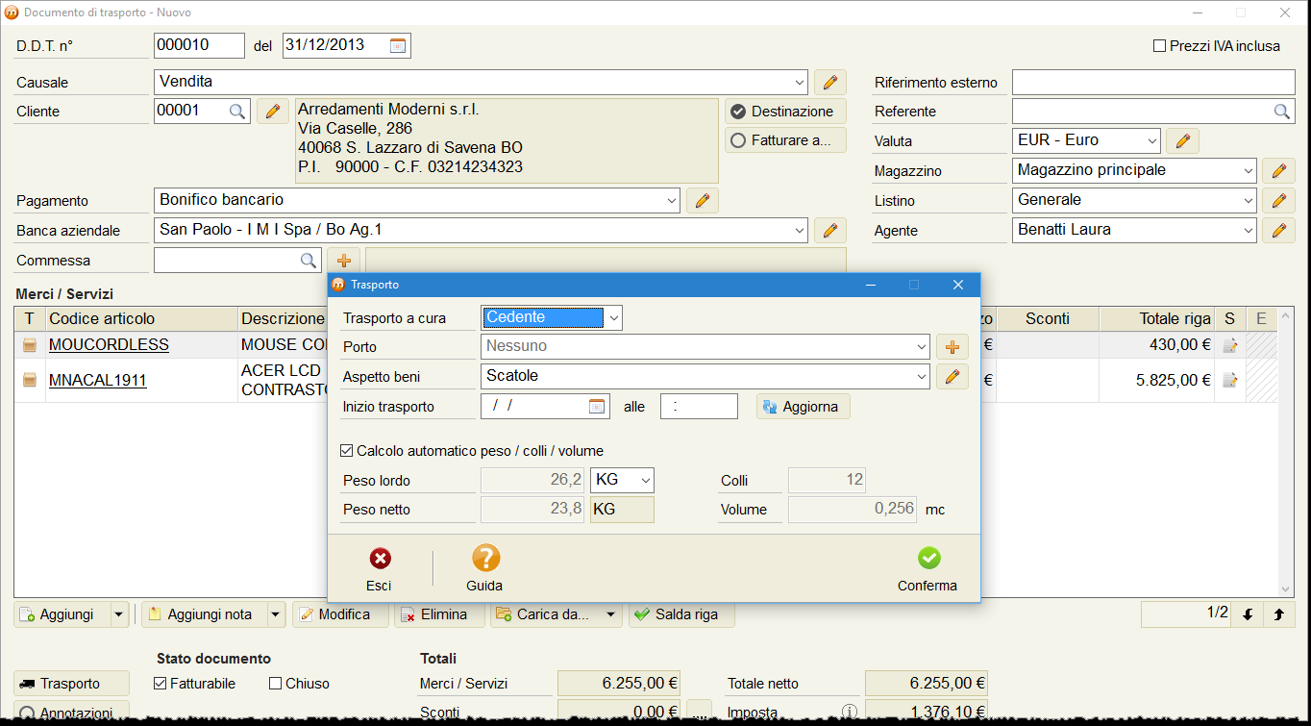Open Guida in the Trasporto dialog
The height and width of the screenshot is (726, 1311).
(x=485, y=569)
